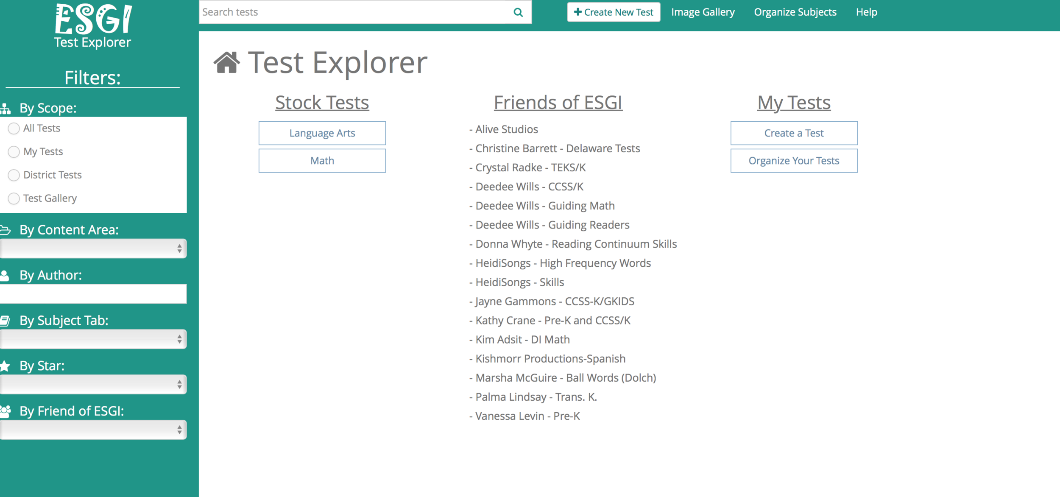Click the By Friend of ESGI group icon
This screenshot has width=1060, height=497.
pos(6,411)
